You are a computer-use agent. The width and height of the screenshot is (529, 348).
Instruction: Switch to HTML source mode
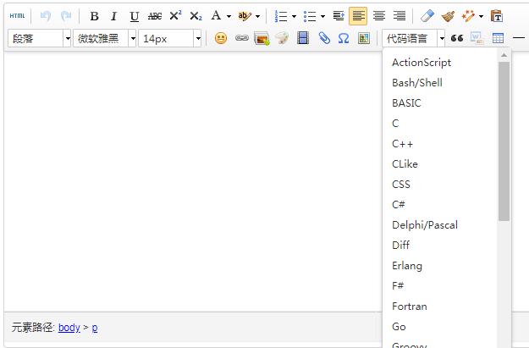click(17, 16)
